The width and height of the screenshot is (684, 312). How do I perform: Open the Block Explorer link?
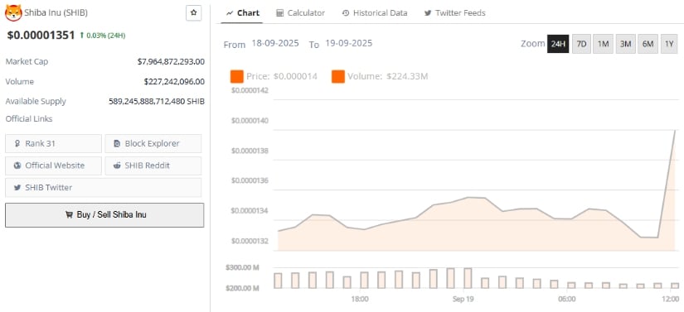tap(153, 144)
